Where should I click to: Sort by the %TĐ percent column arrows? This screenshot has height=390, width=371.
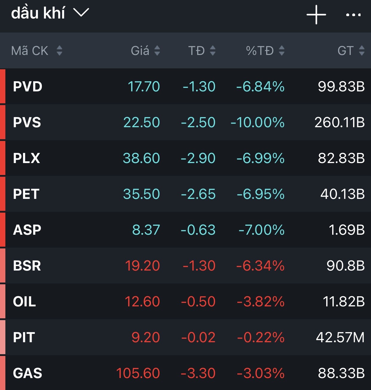(281, 50)
